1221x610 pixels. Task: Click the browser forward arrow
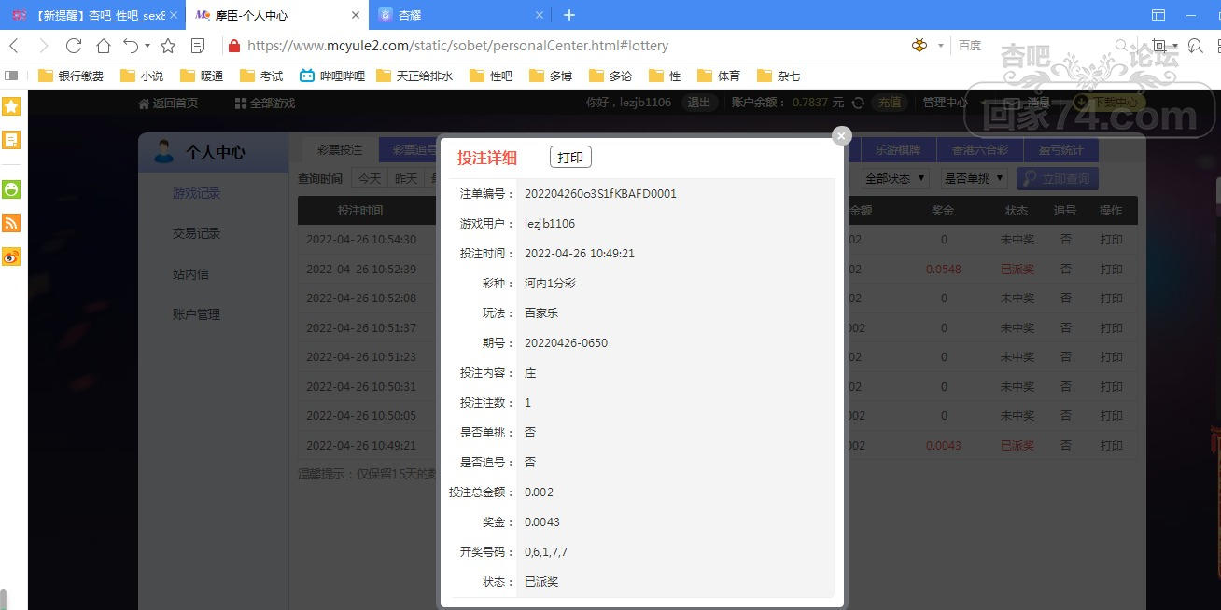coord(43,46)
